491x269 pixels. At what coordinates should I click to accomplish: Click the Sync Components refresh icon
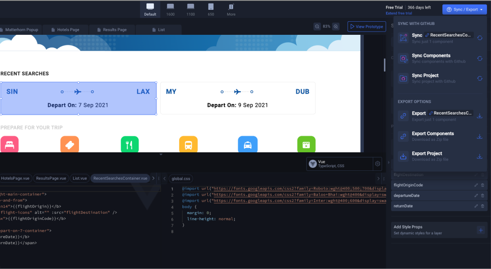[x=480, y=59]
